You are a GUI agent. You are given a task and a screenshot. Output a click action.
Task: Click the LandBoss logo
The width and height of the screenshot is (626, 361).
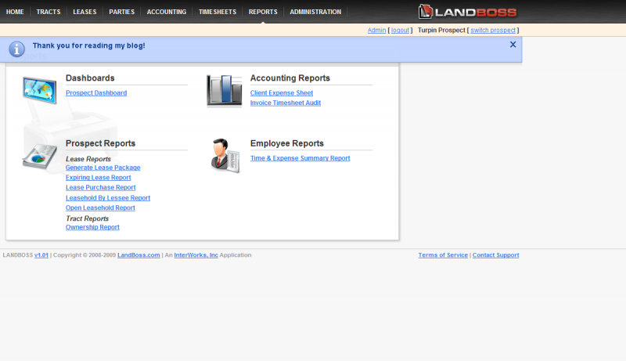click(467, 12)
